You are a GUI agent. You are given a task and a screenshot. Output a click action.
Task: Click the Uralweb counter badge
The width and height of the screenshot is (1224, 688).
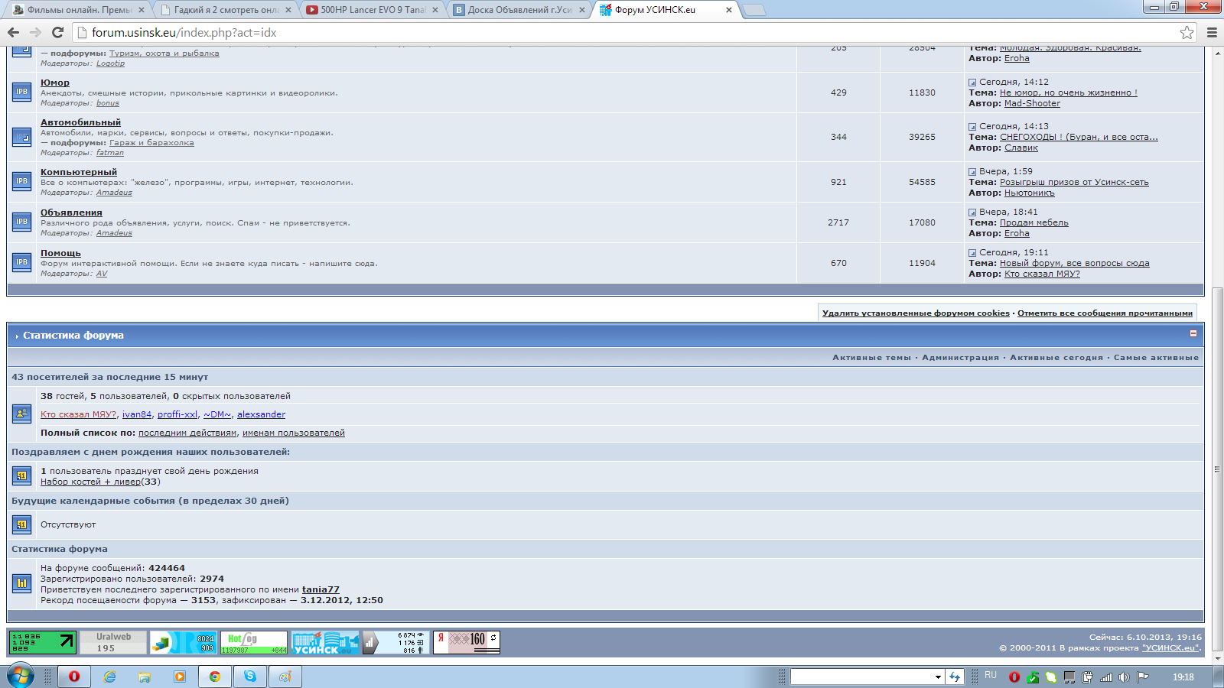114,642
